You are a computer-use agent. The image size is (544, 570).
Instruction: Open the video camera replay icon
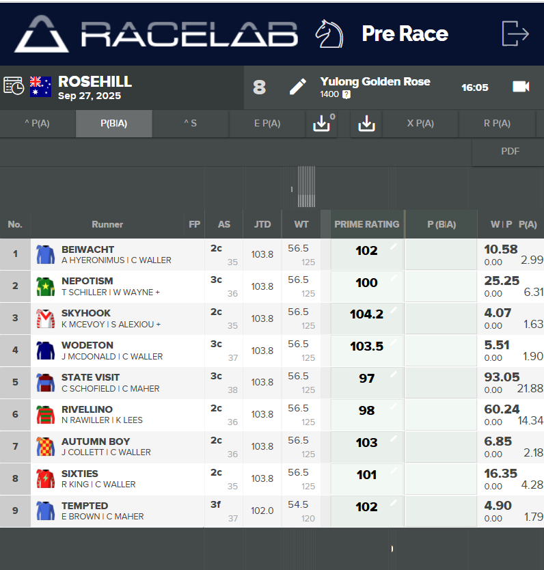tap(521, 86)
